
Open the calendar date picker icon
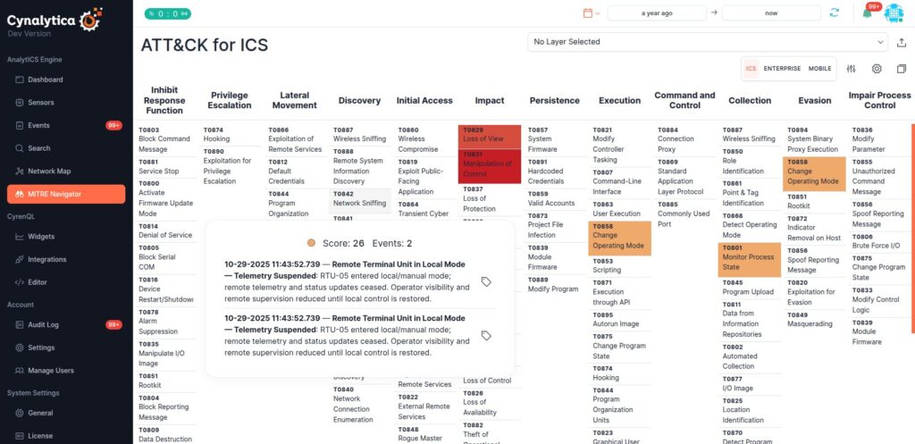[588, 13]
